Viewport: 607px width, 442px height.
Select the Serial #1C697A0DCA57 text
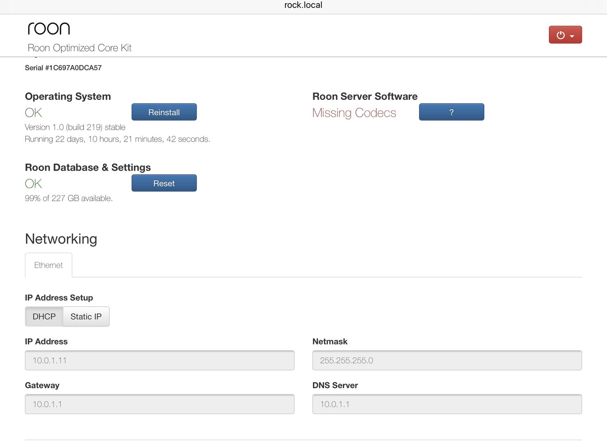click(63, 68)
